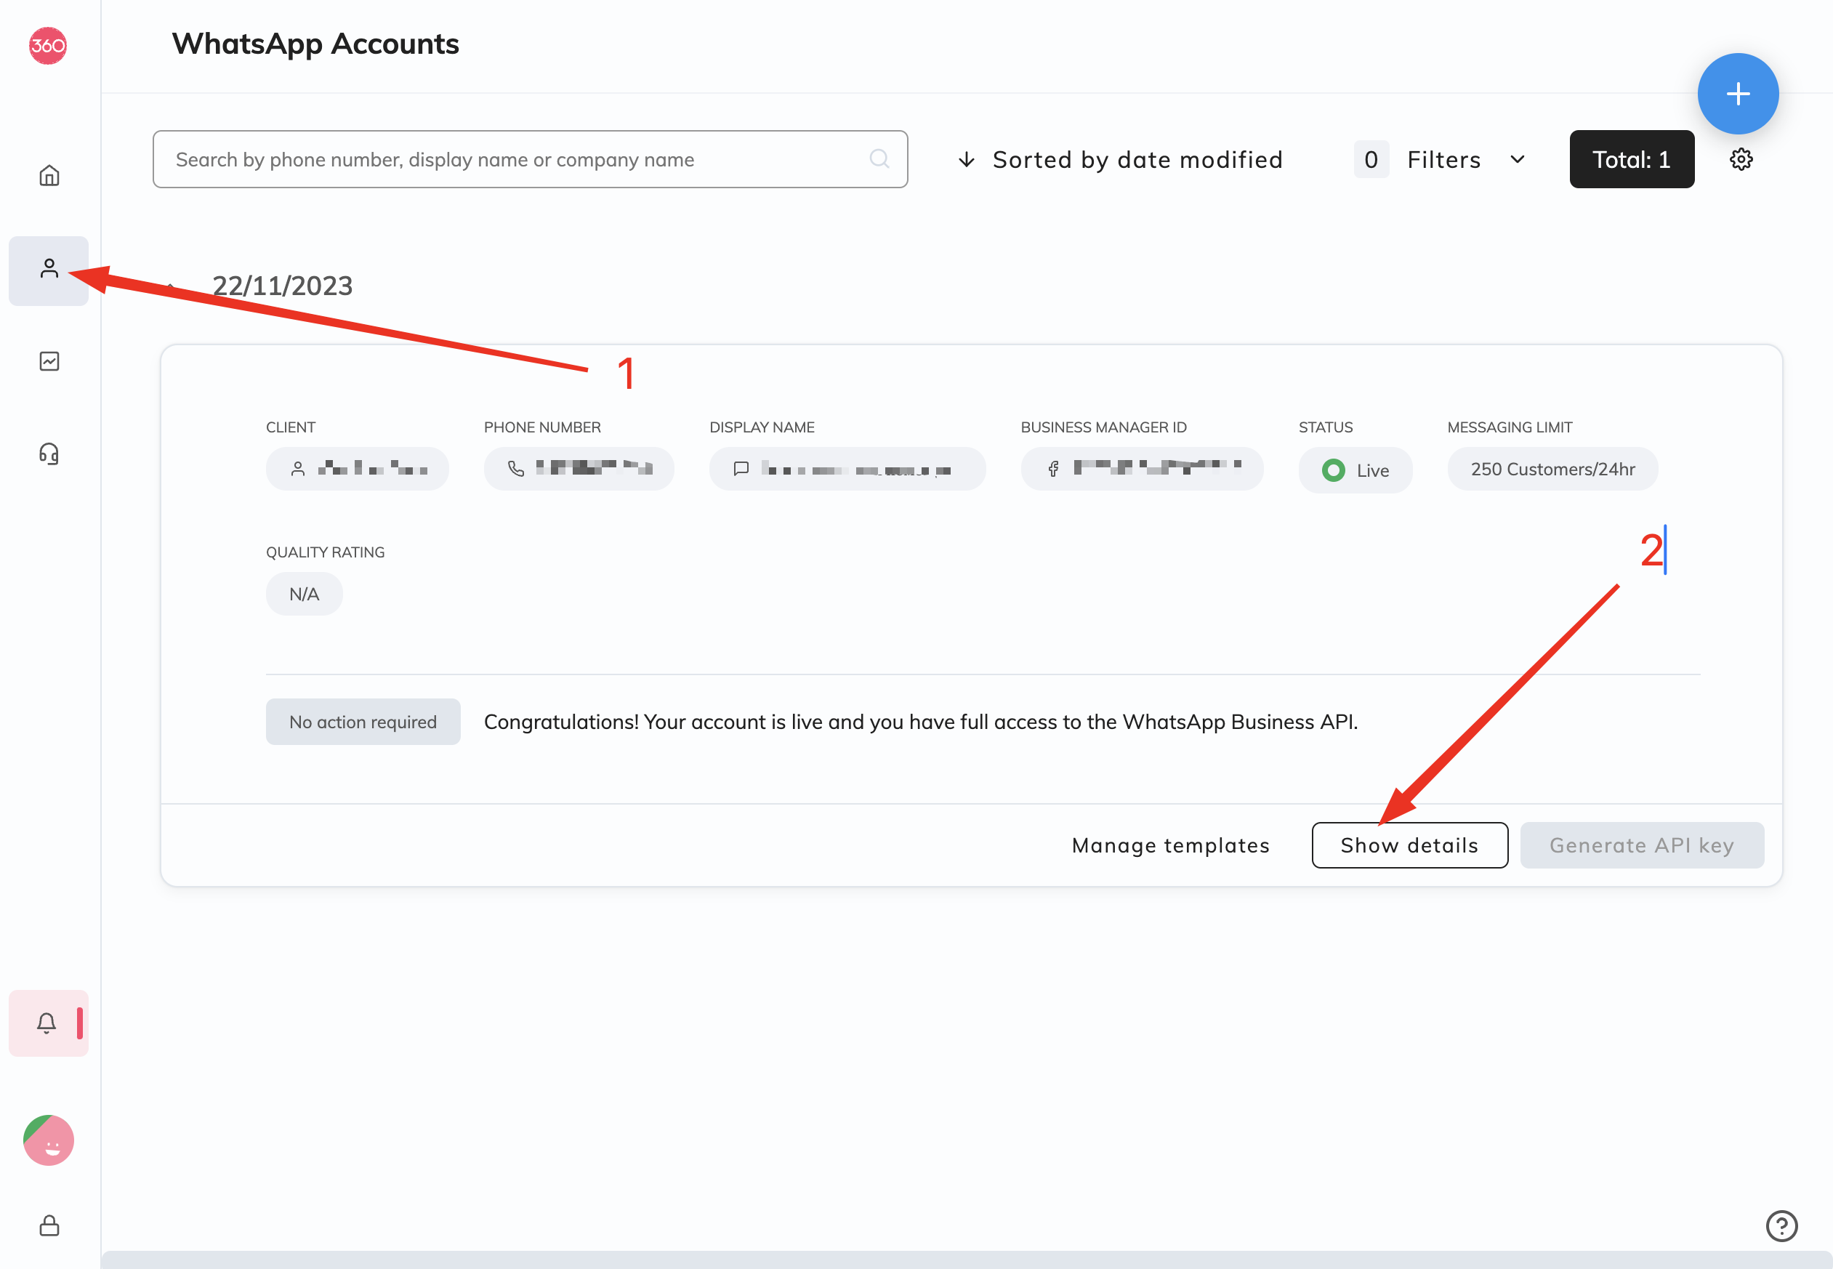Click the Filters count badge
The width and height of the screenshot is (1833, 1269).
1371,160
